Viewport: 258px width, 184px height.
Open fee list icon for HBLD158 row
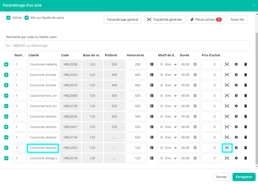[152, 106]
